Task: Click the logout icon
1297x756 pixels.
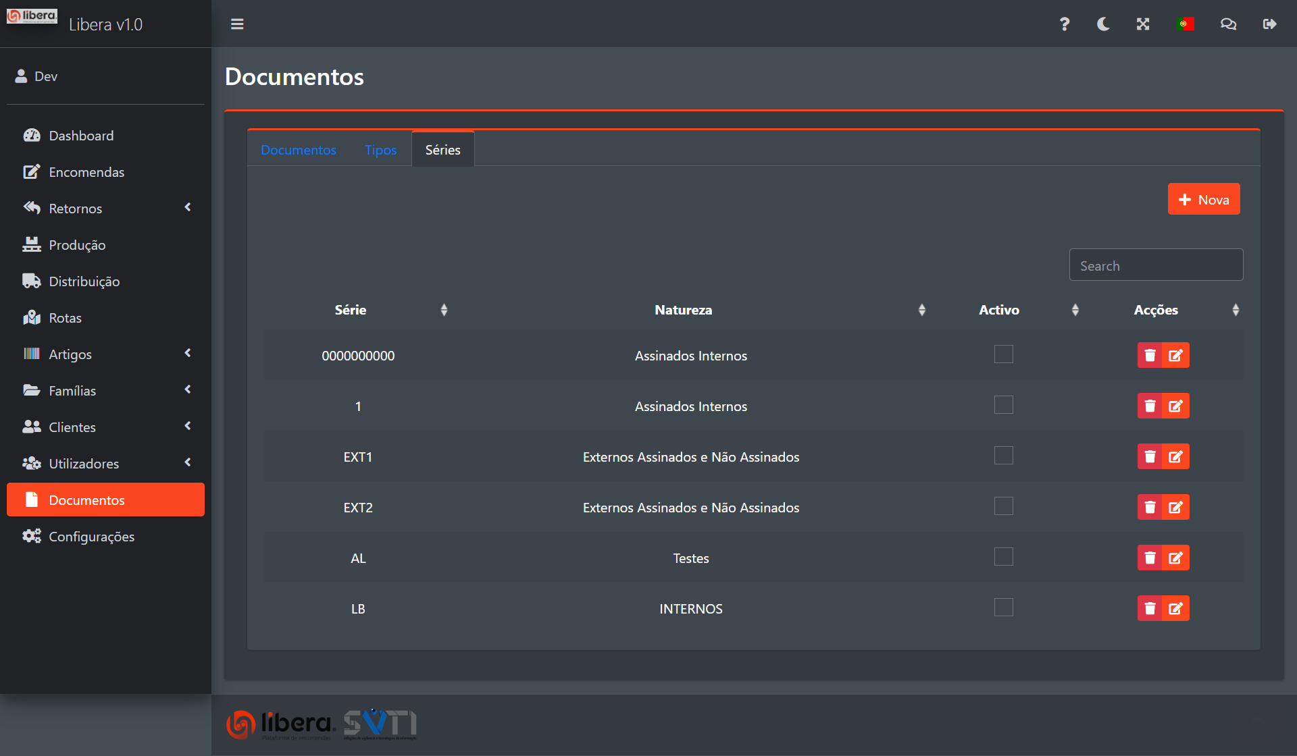Action: 1269,24
